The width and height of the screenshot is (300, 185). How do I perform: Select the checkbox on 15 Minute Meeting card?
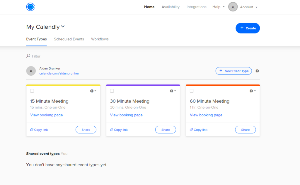tap(32, 91)
